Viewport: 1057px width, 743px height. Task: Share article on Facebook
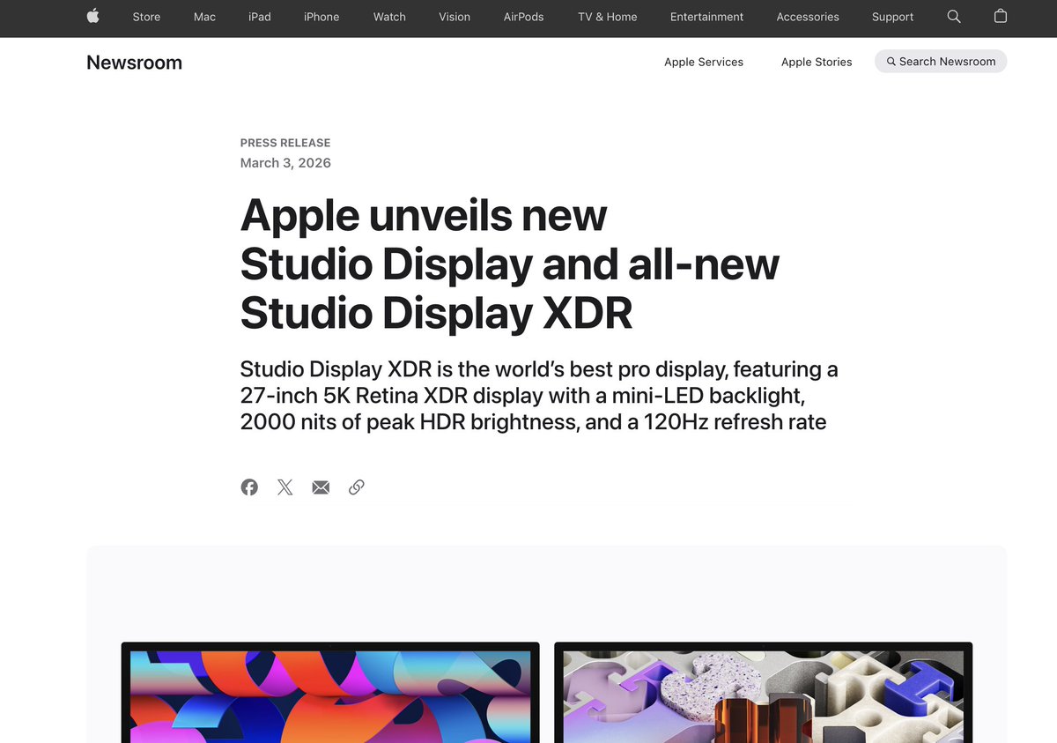[x=249, y=487]
